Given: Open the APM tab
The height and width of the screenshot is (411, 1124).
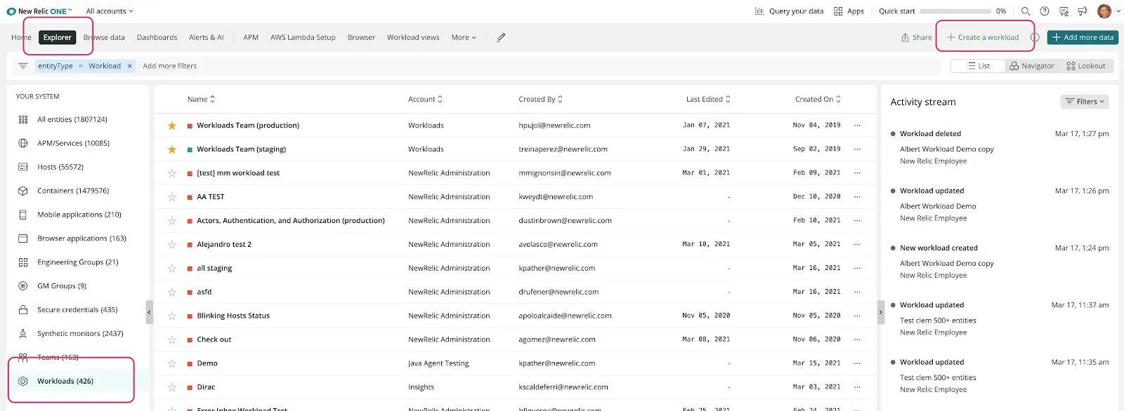Looking at the screenshot, I should pyautogui.click(x=251, y=37).
